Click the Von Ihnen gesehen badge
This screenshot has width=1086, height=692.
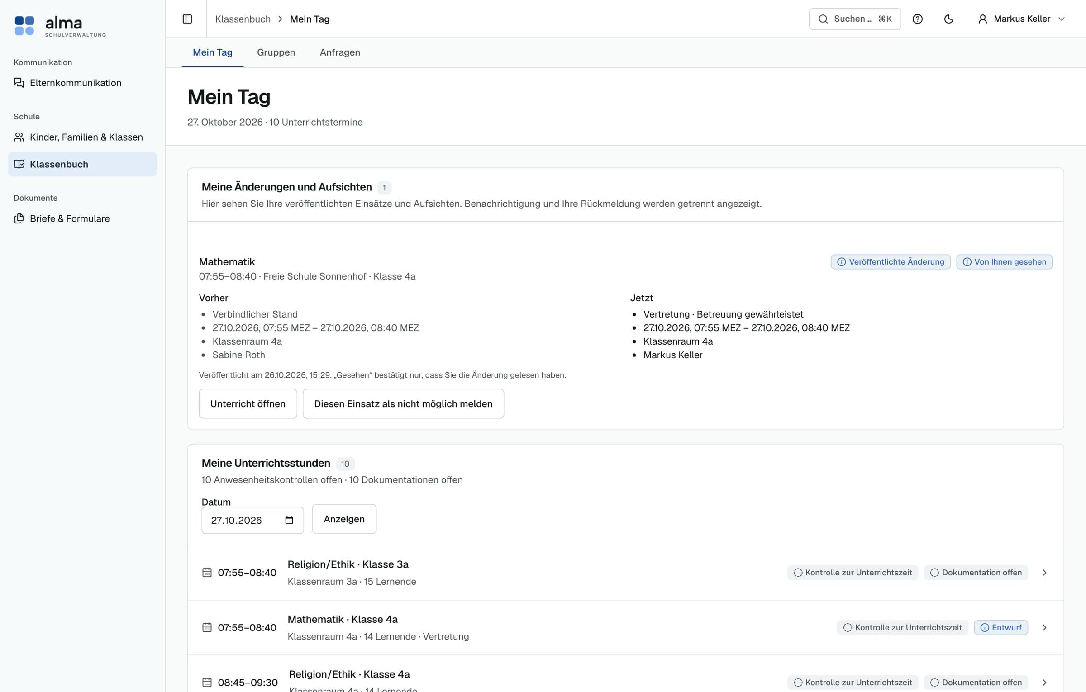(1004, 262)
